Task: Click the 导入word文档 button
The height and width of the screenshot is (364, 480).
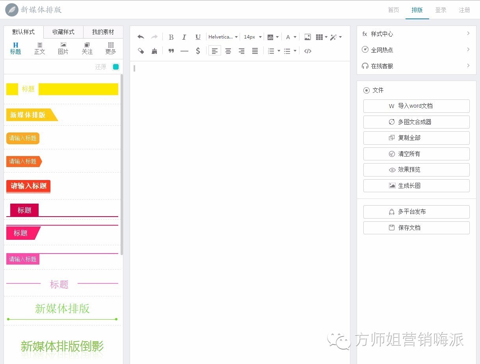Action: coord(416,106)
